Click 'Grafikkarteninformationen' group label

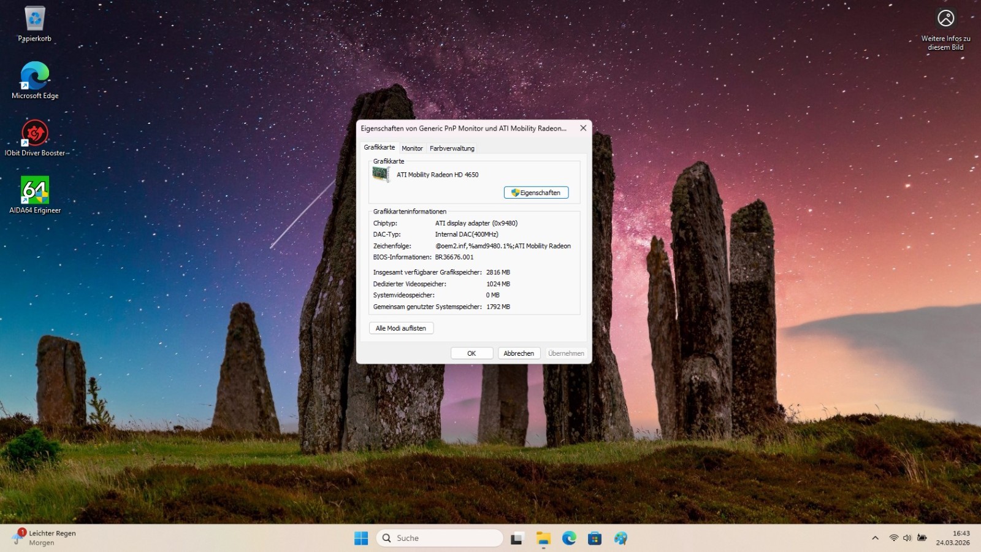(410, 212)
